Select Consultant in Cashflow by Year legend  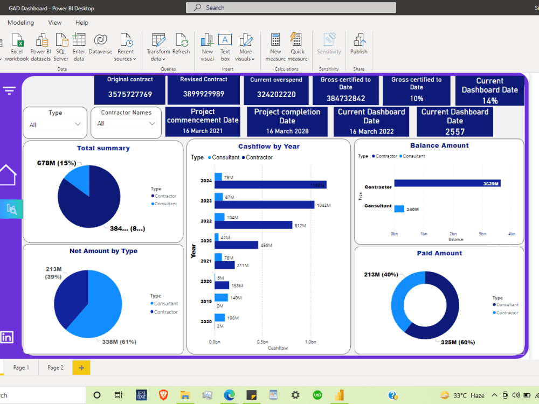[x=224, y=157]
